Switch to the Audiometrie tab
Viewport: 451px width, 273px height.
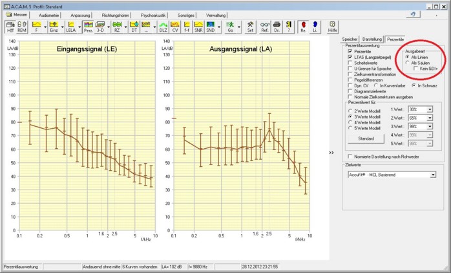pos(49,16)
